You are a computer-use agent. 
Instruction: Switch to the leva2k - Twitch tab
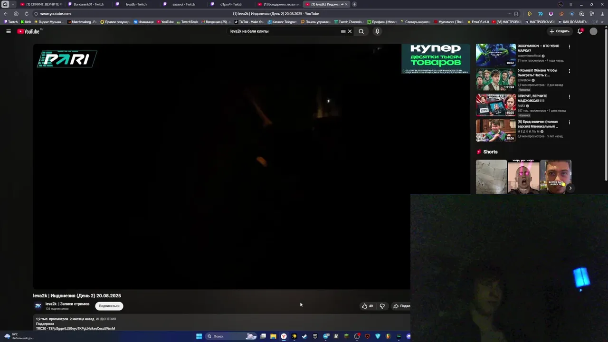click(x=136, y=4)
